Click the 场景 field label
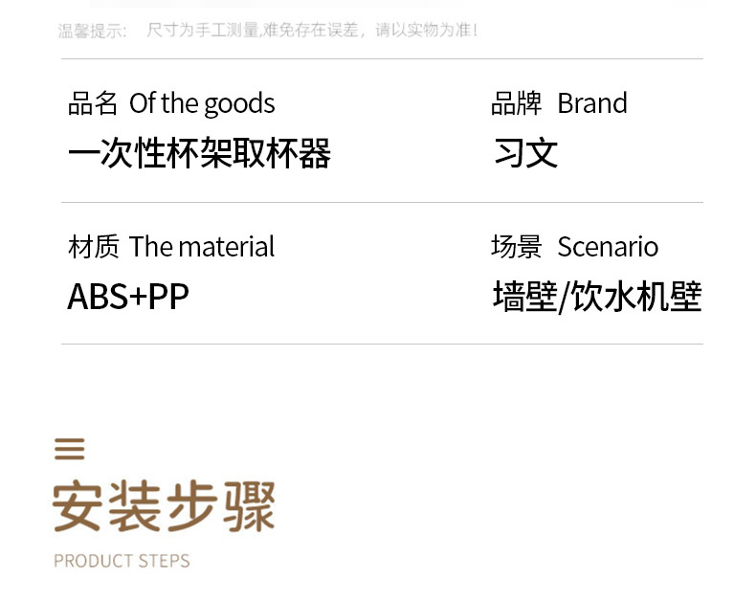Viewport: 756px width, 601px height. pos(516,247)
